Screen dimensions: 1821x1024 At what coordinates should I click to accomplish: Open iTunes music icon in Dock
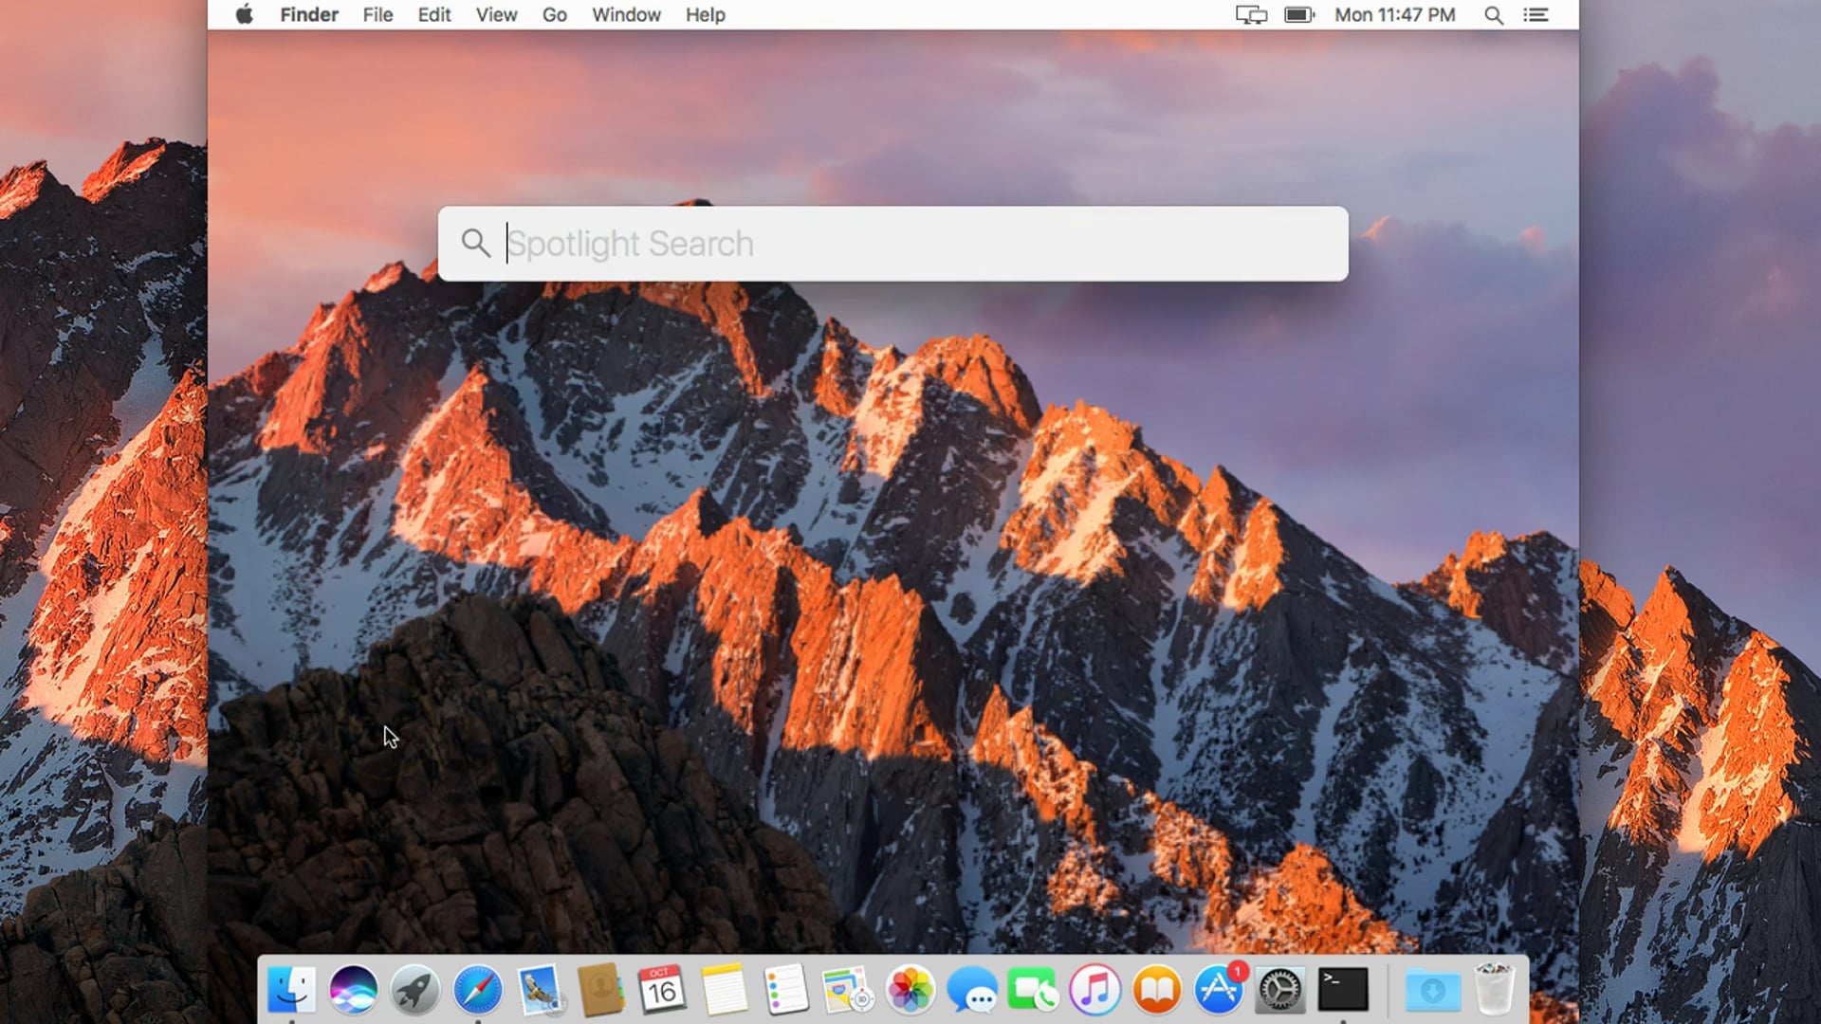(1094, 990)
